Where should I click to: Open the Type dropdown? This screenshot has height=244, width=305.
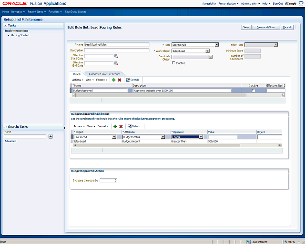click(216, 45)
